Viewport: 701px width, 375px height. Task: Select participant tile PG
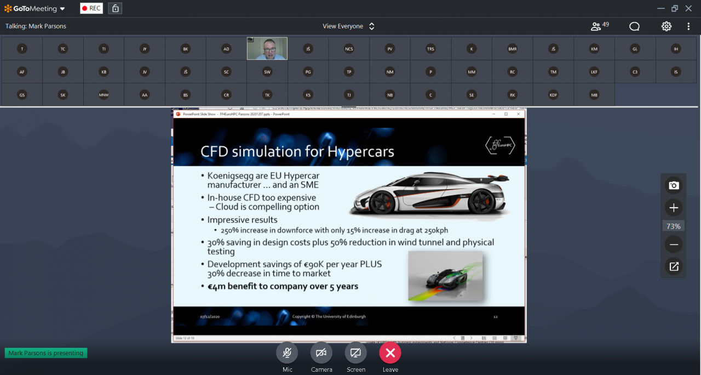(x=308, y=72)
